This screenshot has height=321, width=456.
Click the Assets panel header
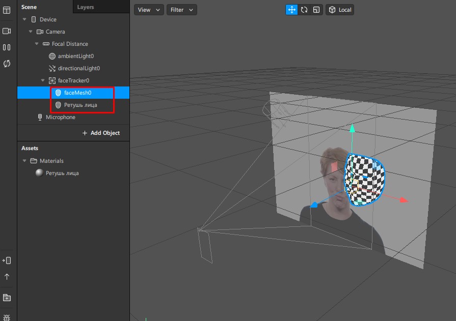[30, 148]
